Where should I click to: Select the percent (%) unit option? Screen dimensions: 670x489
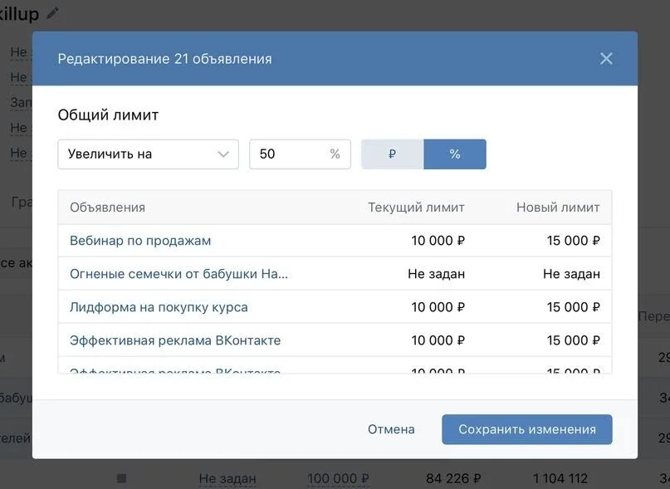coord(454,154)
